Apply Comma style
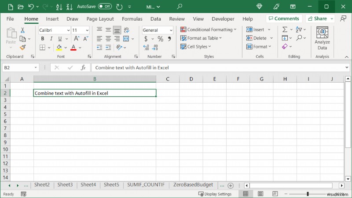The height and width of the screenshot is (198, 352). [169, 39]
